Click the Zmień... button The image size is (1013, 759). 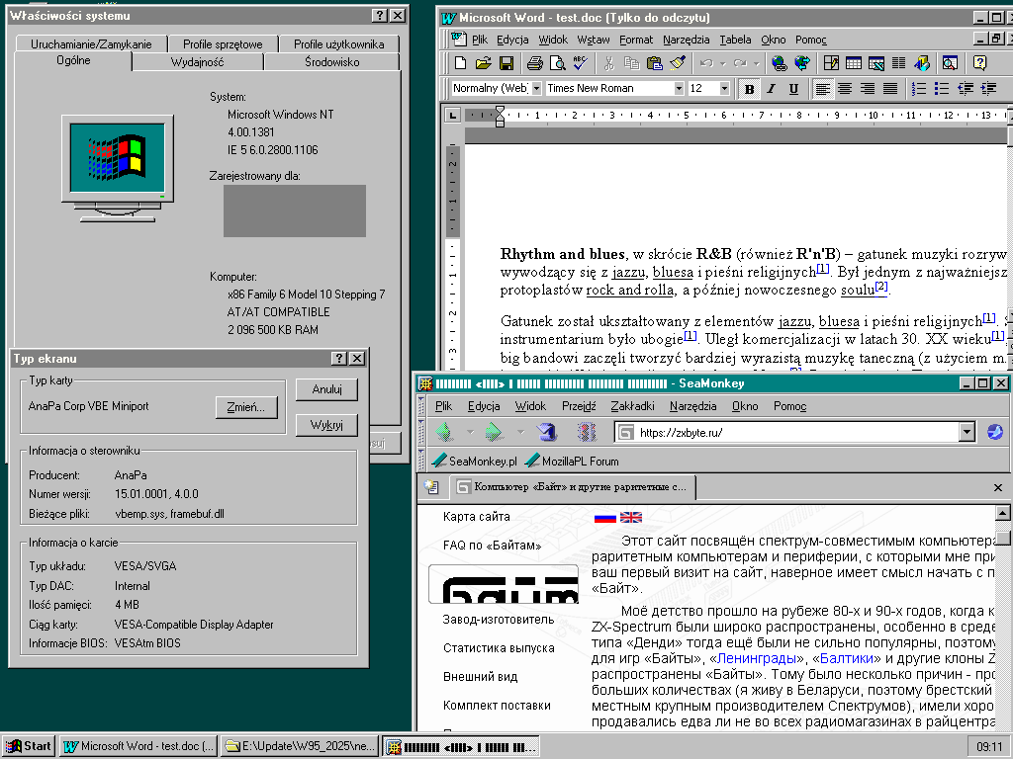(x=246, y=407)
